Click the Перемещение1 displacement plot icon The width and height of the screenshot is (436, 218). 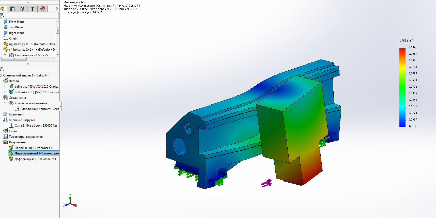pyautogui.click(x=11, y=153)
